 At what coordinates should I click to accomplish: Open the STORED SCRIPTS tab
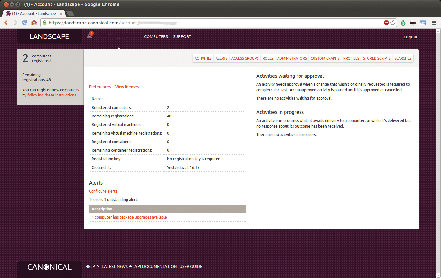coord(377,58)
